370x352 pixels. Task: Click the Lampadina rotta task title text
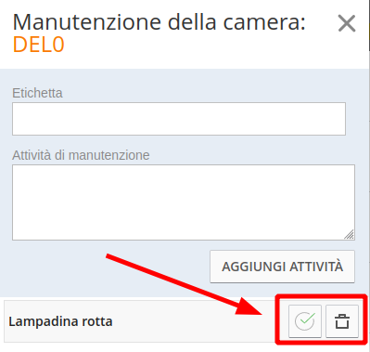coord(60,321)
